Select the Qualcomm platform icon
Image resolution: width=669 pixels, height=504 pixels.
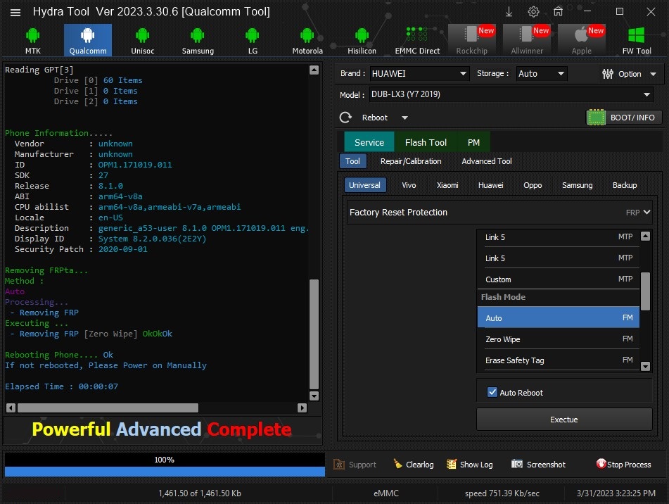coord(88,41)
